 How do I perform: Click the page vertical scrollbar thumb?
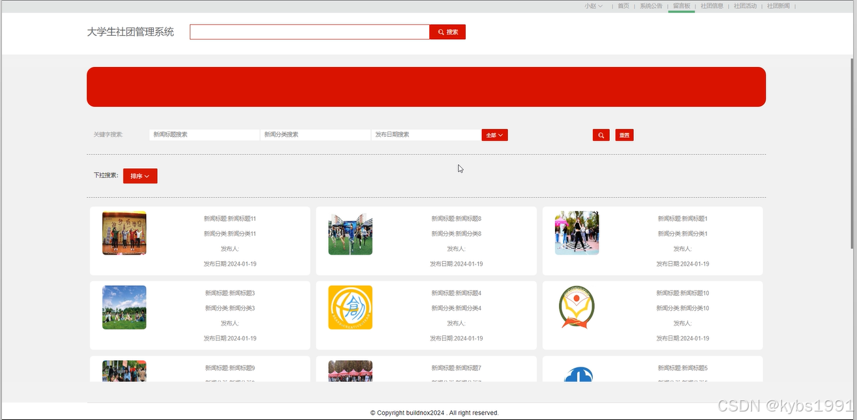853,153
